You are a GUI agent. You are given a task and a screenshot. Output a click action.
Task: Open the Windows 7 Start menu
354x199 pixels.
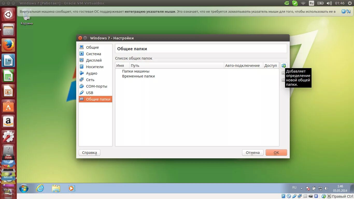tap(24, 188)
